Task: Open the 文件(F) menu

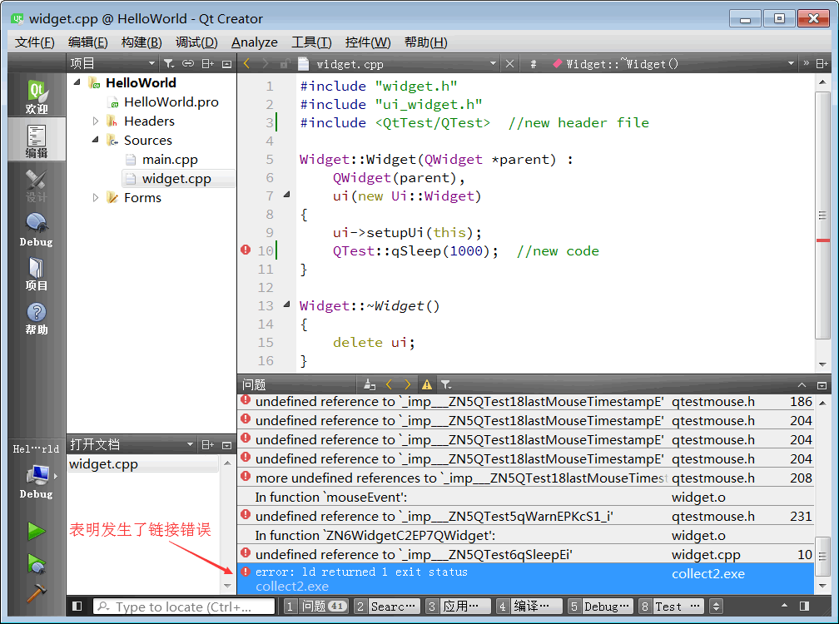Action: pos(35,42)
